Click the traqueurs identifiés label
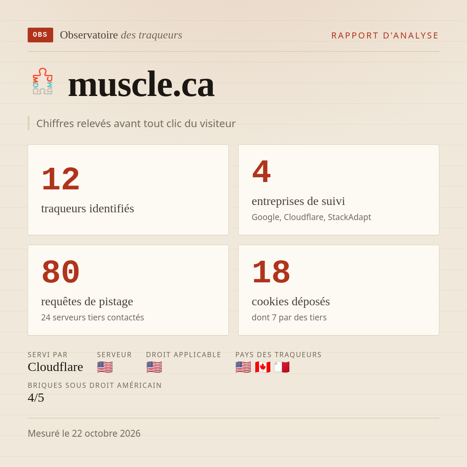 coord(87,208)
